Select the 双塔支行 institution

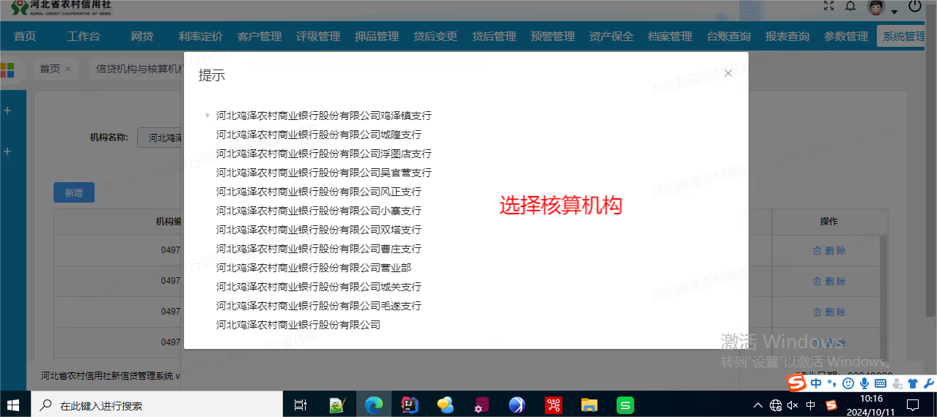pos(319,230)
